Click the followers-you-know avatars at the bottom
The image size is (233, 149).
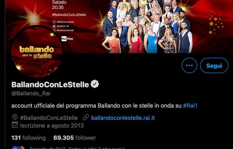pyautogui.click(x=18, y=148)
